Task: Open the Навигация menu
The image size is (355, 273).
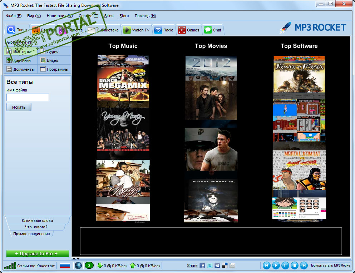Action: [x=60, y=16]
